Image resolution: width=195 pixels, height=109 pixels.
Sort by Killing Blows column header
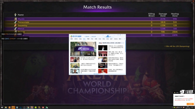coord(151,15)
